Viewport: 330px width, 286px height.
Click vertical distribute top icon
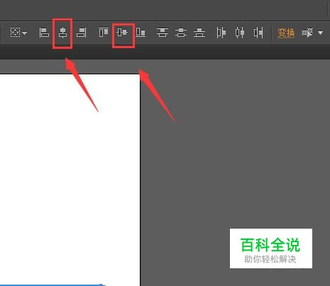click(163, 33)
